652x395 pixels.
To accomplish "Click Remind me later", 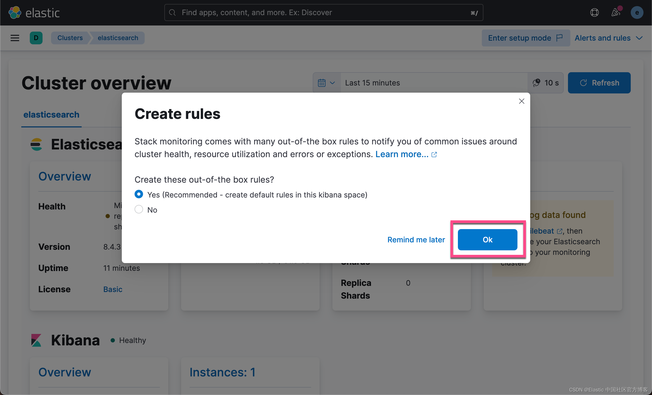I will 416,240.
